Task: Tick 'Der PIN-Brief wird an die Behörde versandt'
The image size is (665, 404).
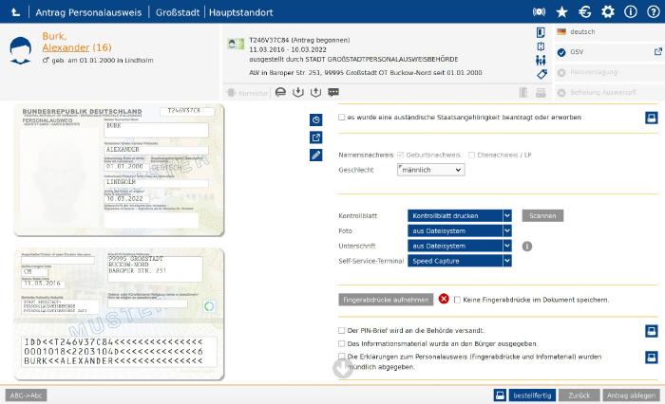Action: pyautogui.click(x=342, y=331)
